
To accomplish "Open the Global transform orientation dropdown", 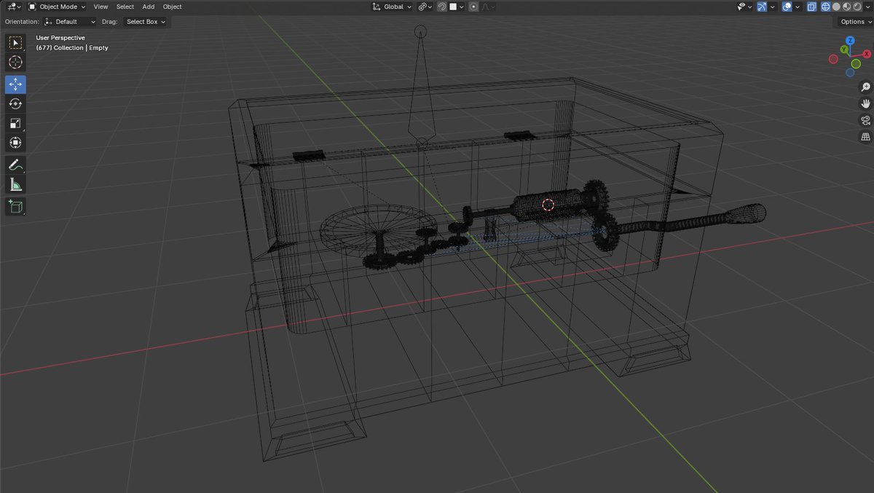I will click(392, 7).
